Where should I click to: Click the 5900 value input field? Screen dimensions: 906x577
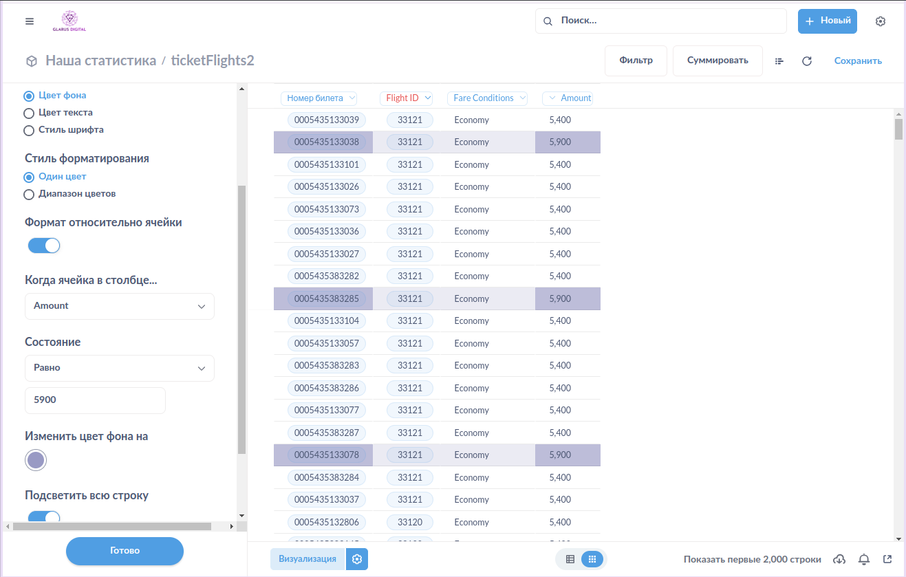95,400
